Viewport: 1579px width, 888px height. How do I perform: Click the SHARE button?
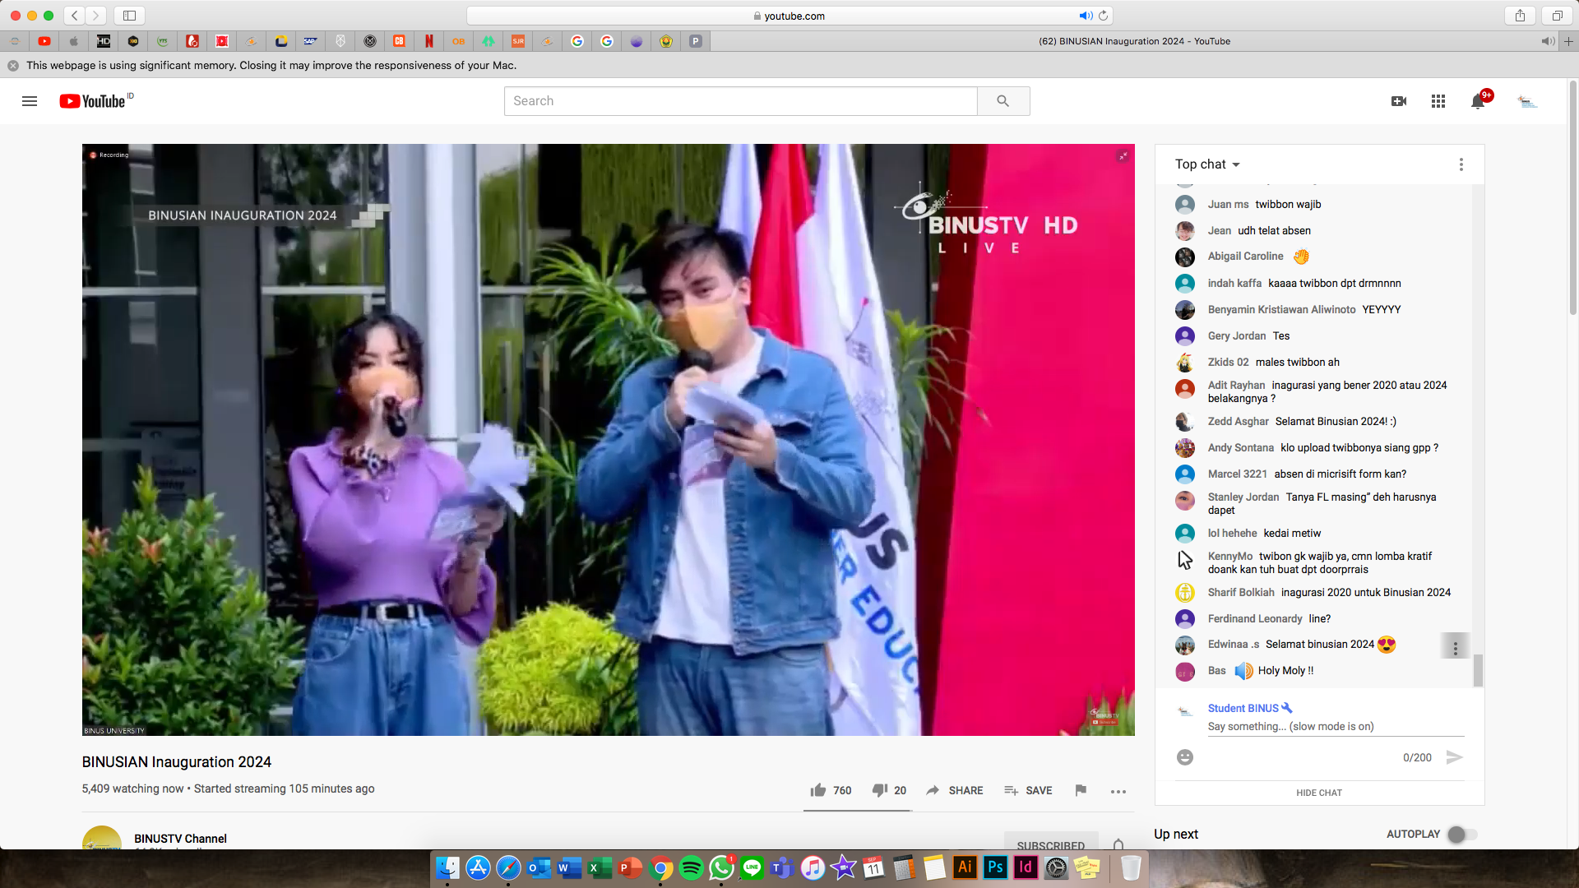coord(955,790)
